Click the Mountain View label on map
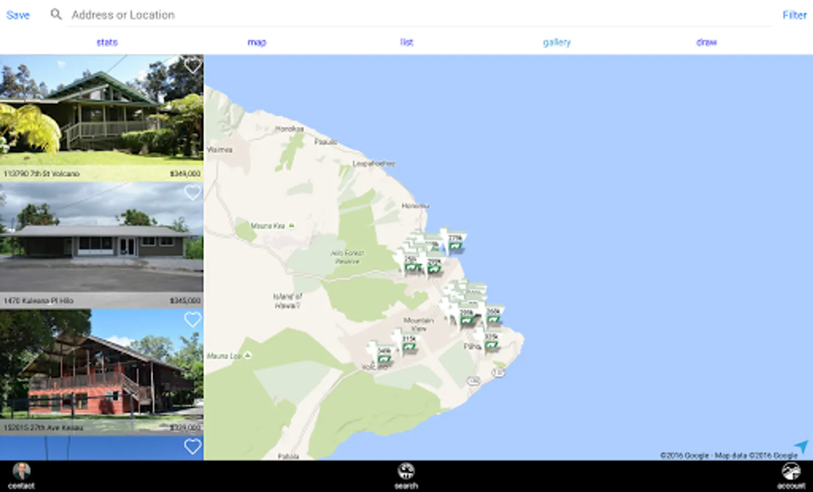 [419, 324]
